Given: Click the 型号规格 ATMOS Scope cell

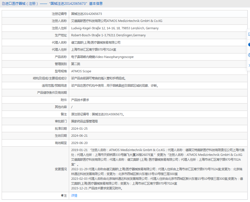Looking at the screenshot, I should coord(82,71).
